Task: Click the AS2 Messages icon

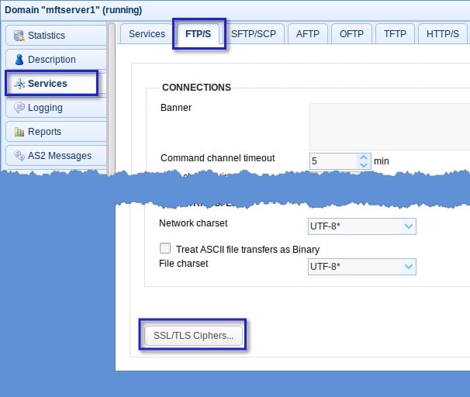Action: 19,156
